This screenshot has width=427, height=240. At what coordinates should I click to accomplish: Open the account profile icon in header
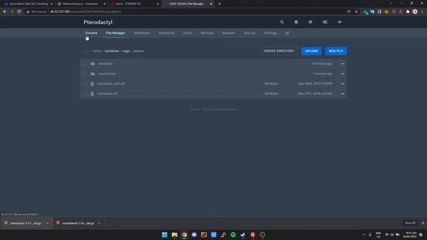(x=310, y=22)
